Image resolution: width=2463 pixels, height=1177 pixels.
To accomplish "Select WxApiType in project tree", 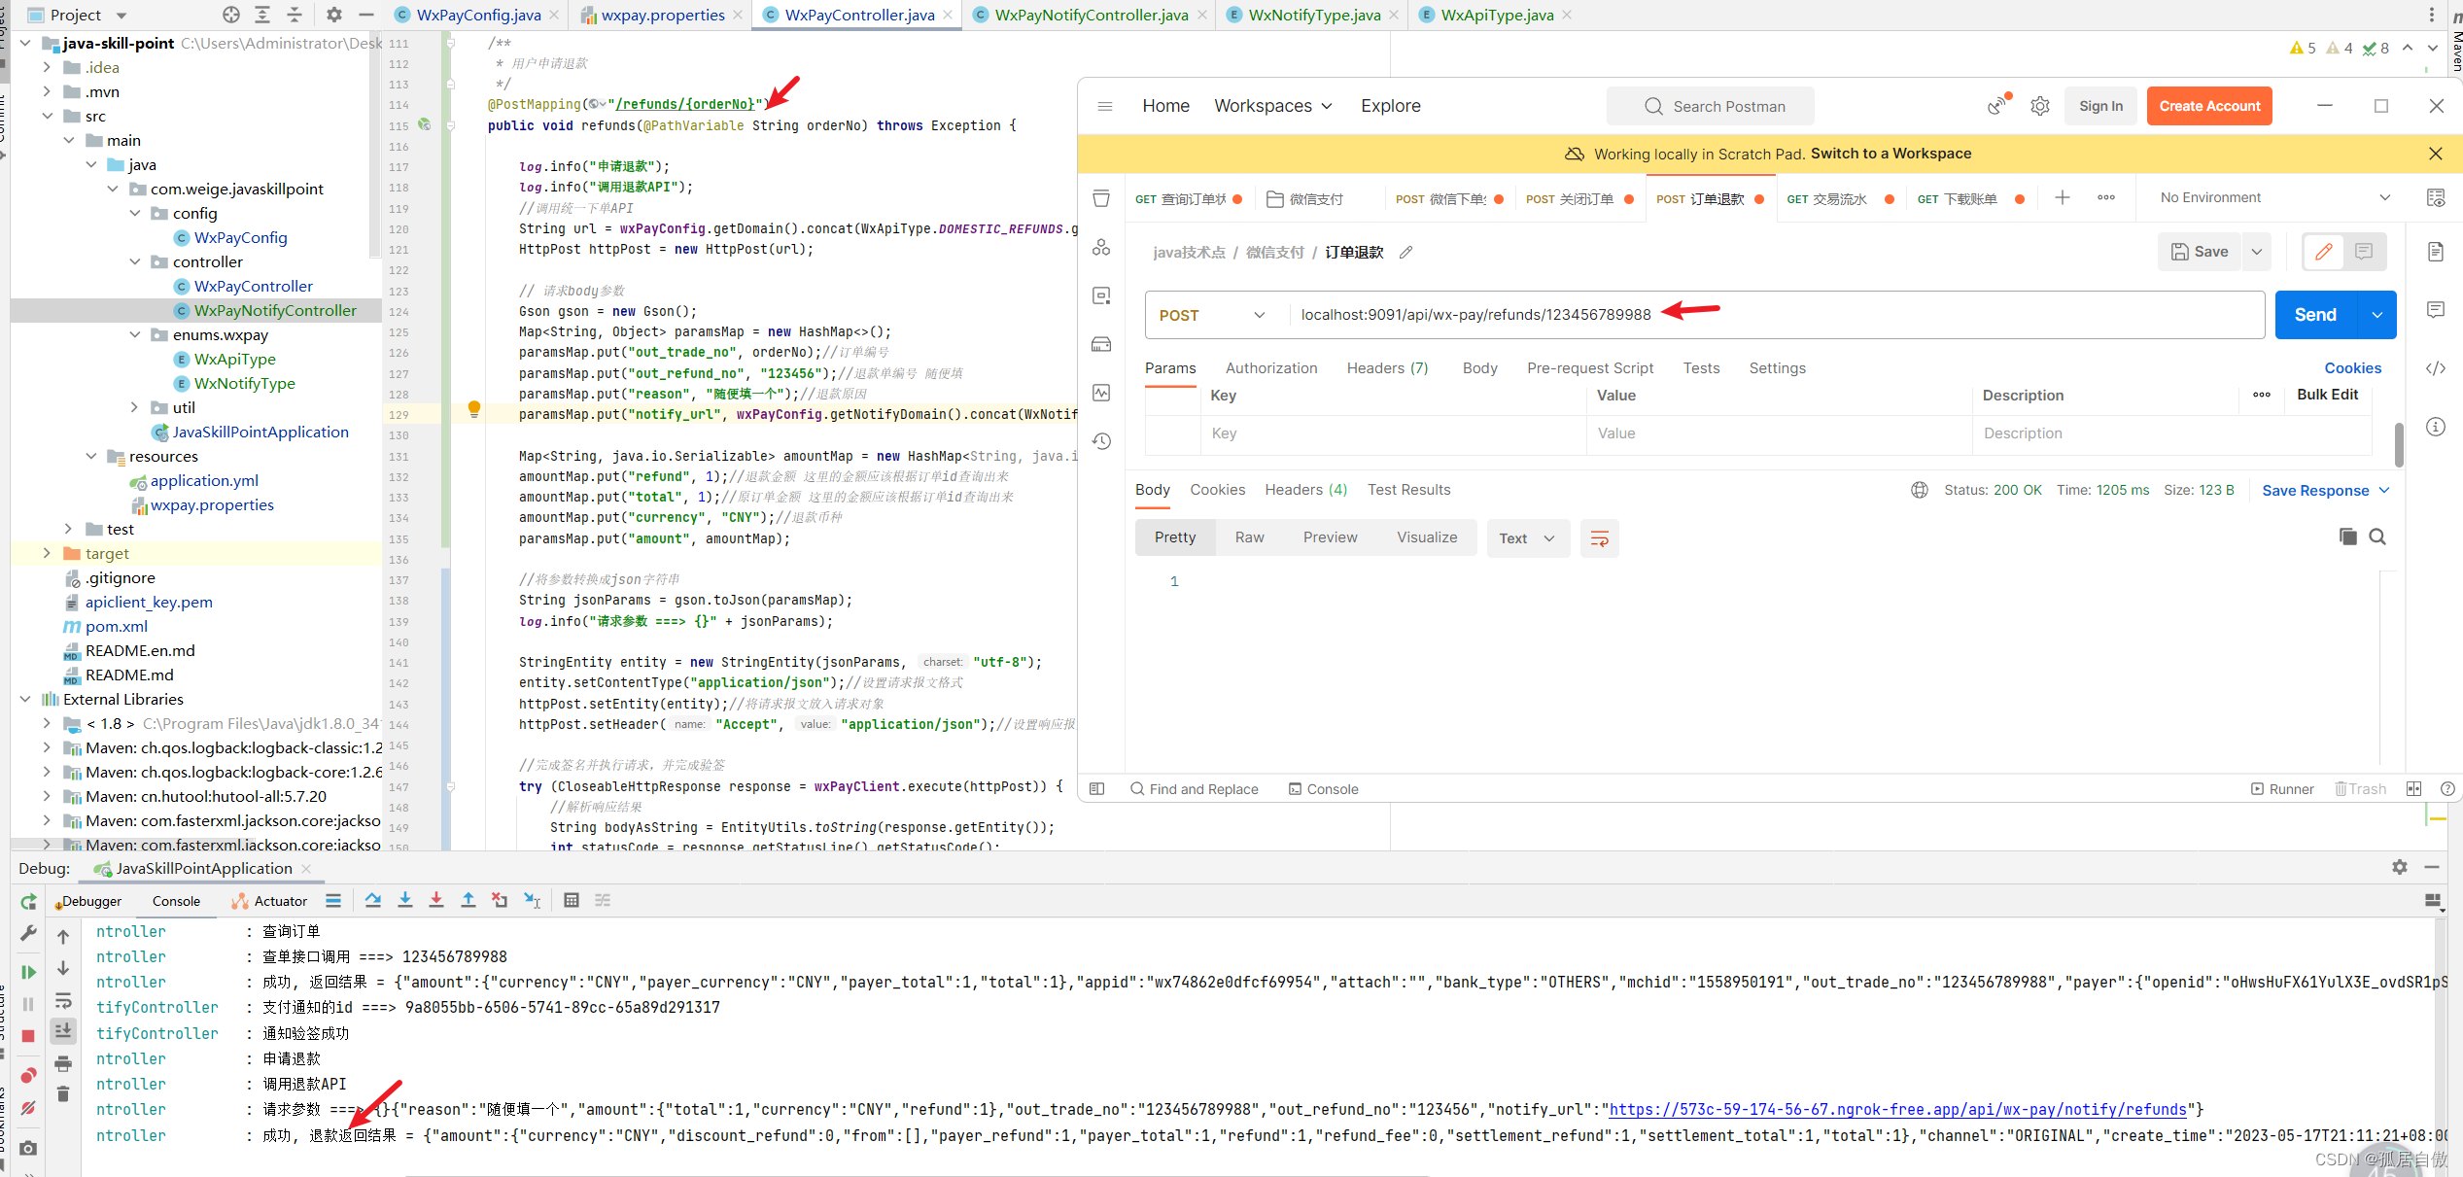I will [234, 359].
